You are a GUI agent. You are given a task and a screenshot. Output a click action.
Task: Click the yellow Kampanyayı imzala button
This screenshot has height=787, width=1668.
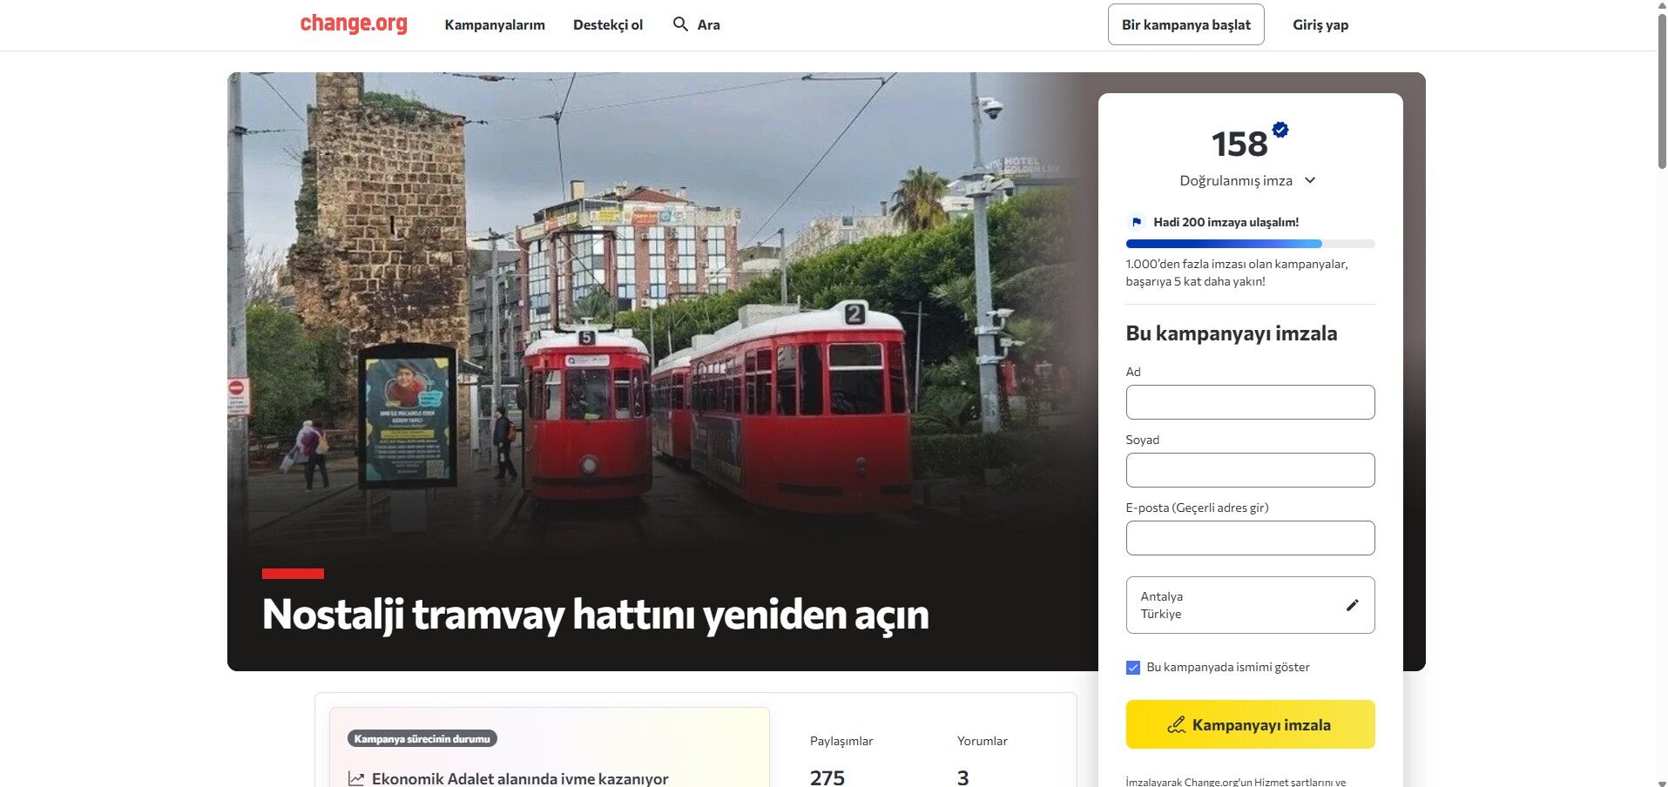pos(1250,724)
